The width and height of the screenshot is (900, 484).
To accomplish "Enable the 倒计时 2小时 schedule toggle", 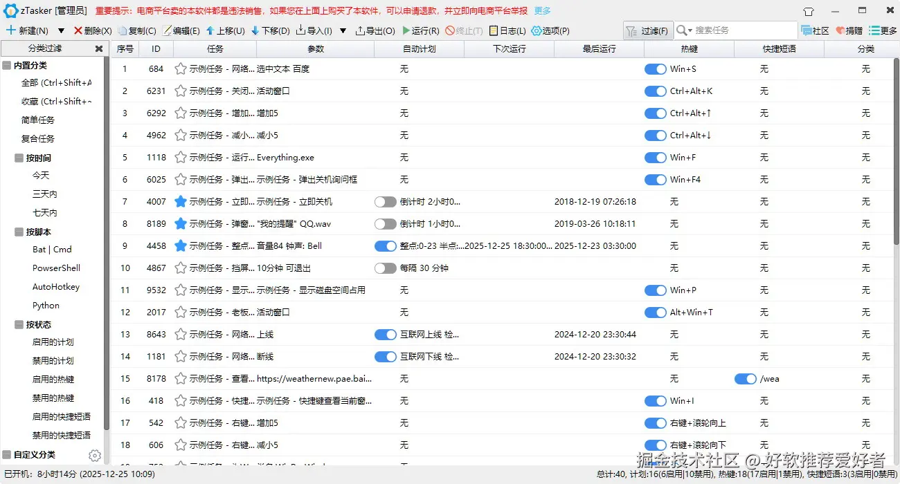I will click(x=386, y=202).
